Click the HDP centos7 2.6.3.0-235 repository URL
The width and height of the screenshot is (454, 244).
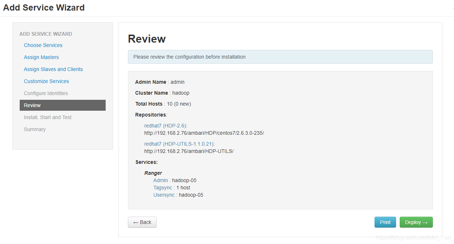pos(204,133)
